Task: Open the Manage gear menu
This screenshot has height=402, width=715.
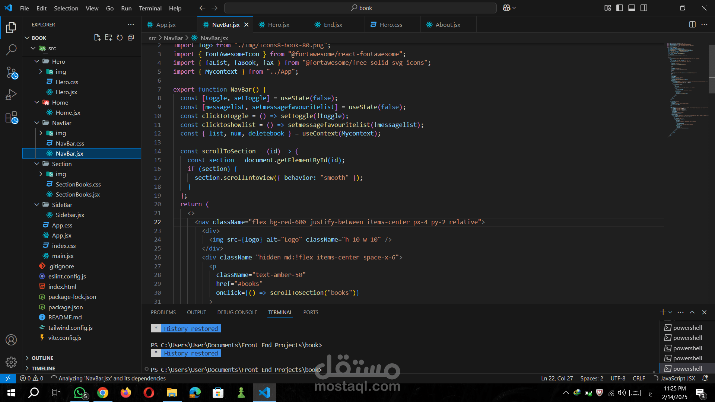Action: [x=11, y=362]
